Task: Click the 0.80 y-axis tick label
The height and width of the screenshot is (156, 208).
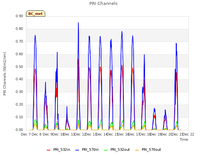Action: (x=19, y=29)
